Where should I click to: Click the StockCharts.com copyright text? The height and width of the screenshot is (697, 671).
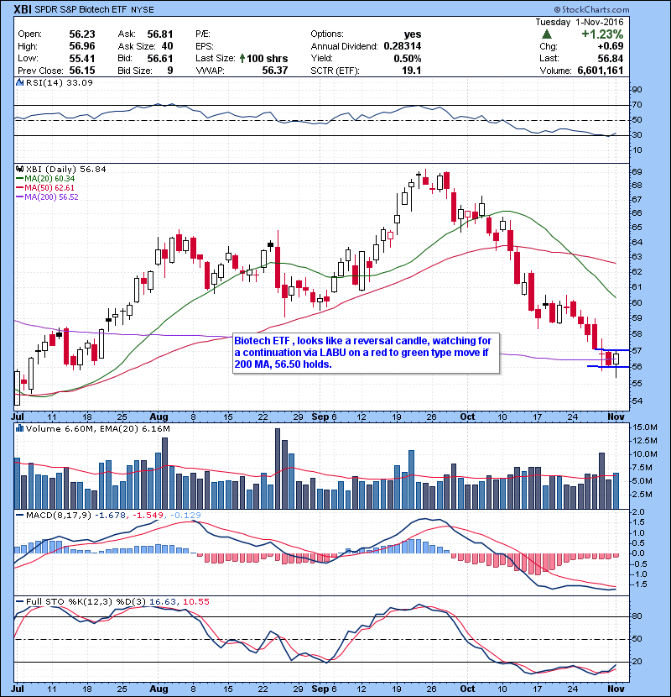coord(591,9)
